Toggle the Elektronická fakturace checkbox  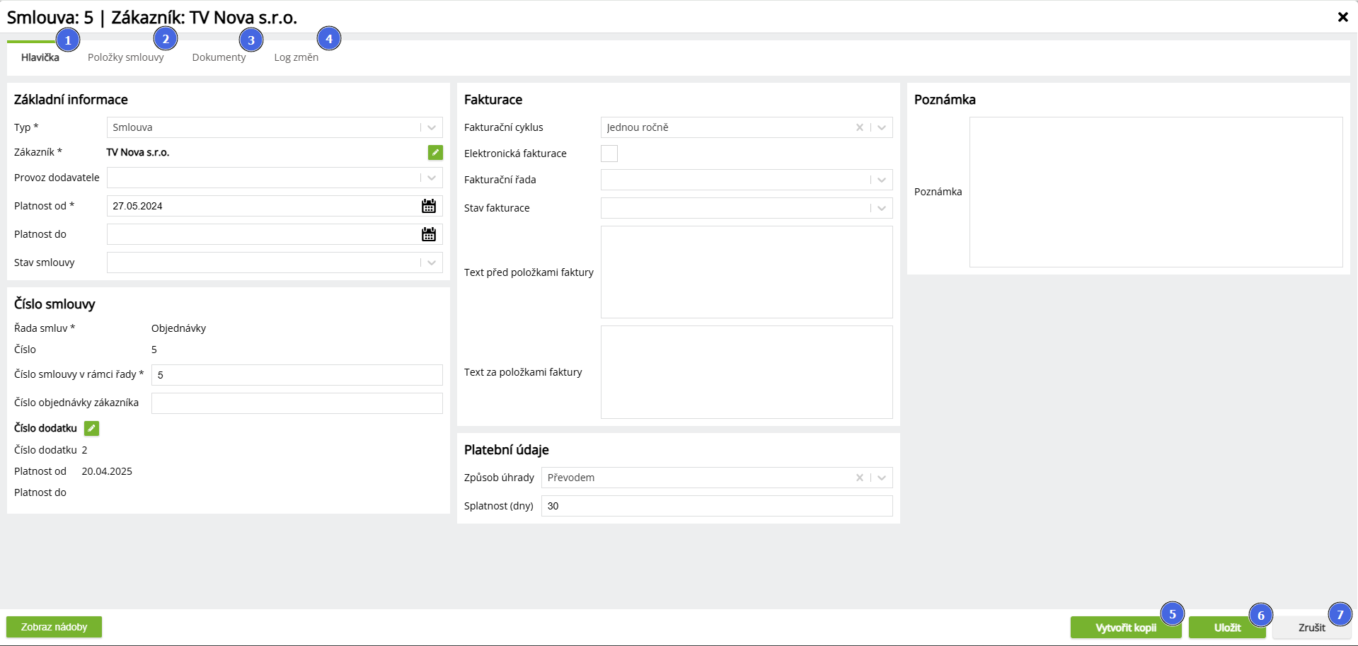point(609,154)
